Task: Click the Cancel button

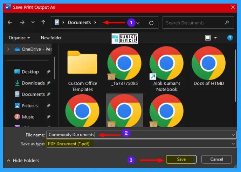Action: tap(216, 159)
